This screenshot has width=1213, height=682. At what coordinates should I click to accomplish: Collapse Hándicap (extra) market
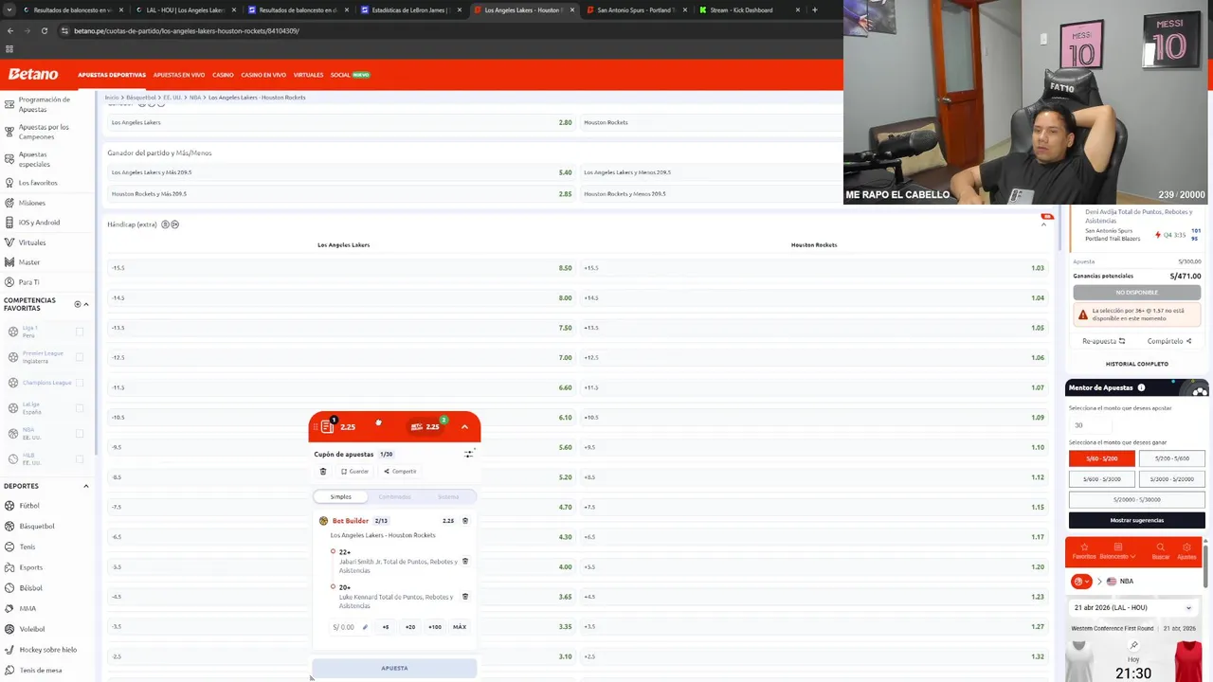(x=1044, y=224)
